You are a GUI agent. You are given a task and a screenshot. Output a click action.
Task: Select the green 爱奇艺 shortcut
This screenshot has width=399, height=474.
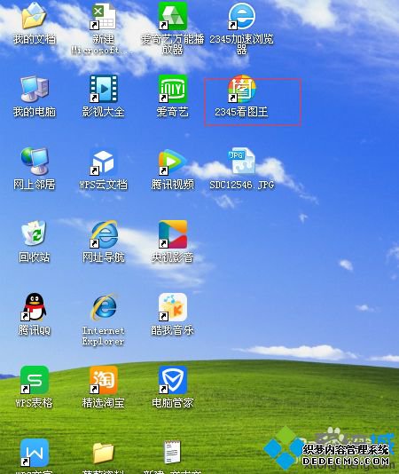[173, 89]
